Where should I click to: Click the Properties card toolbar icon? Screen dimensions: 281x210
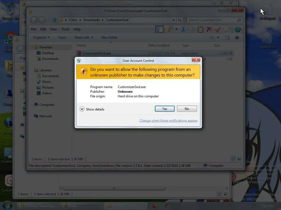pos(227,29)
